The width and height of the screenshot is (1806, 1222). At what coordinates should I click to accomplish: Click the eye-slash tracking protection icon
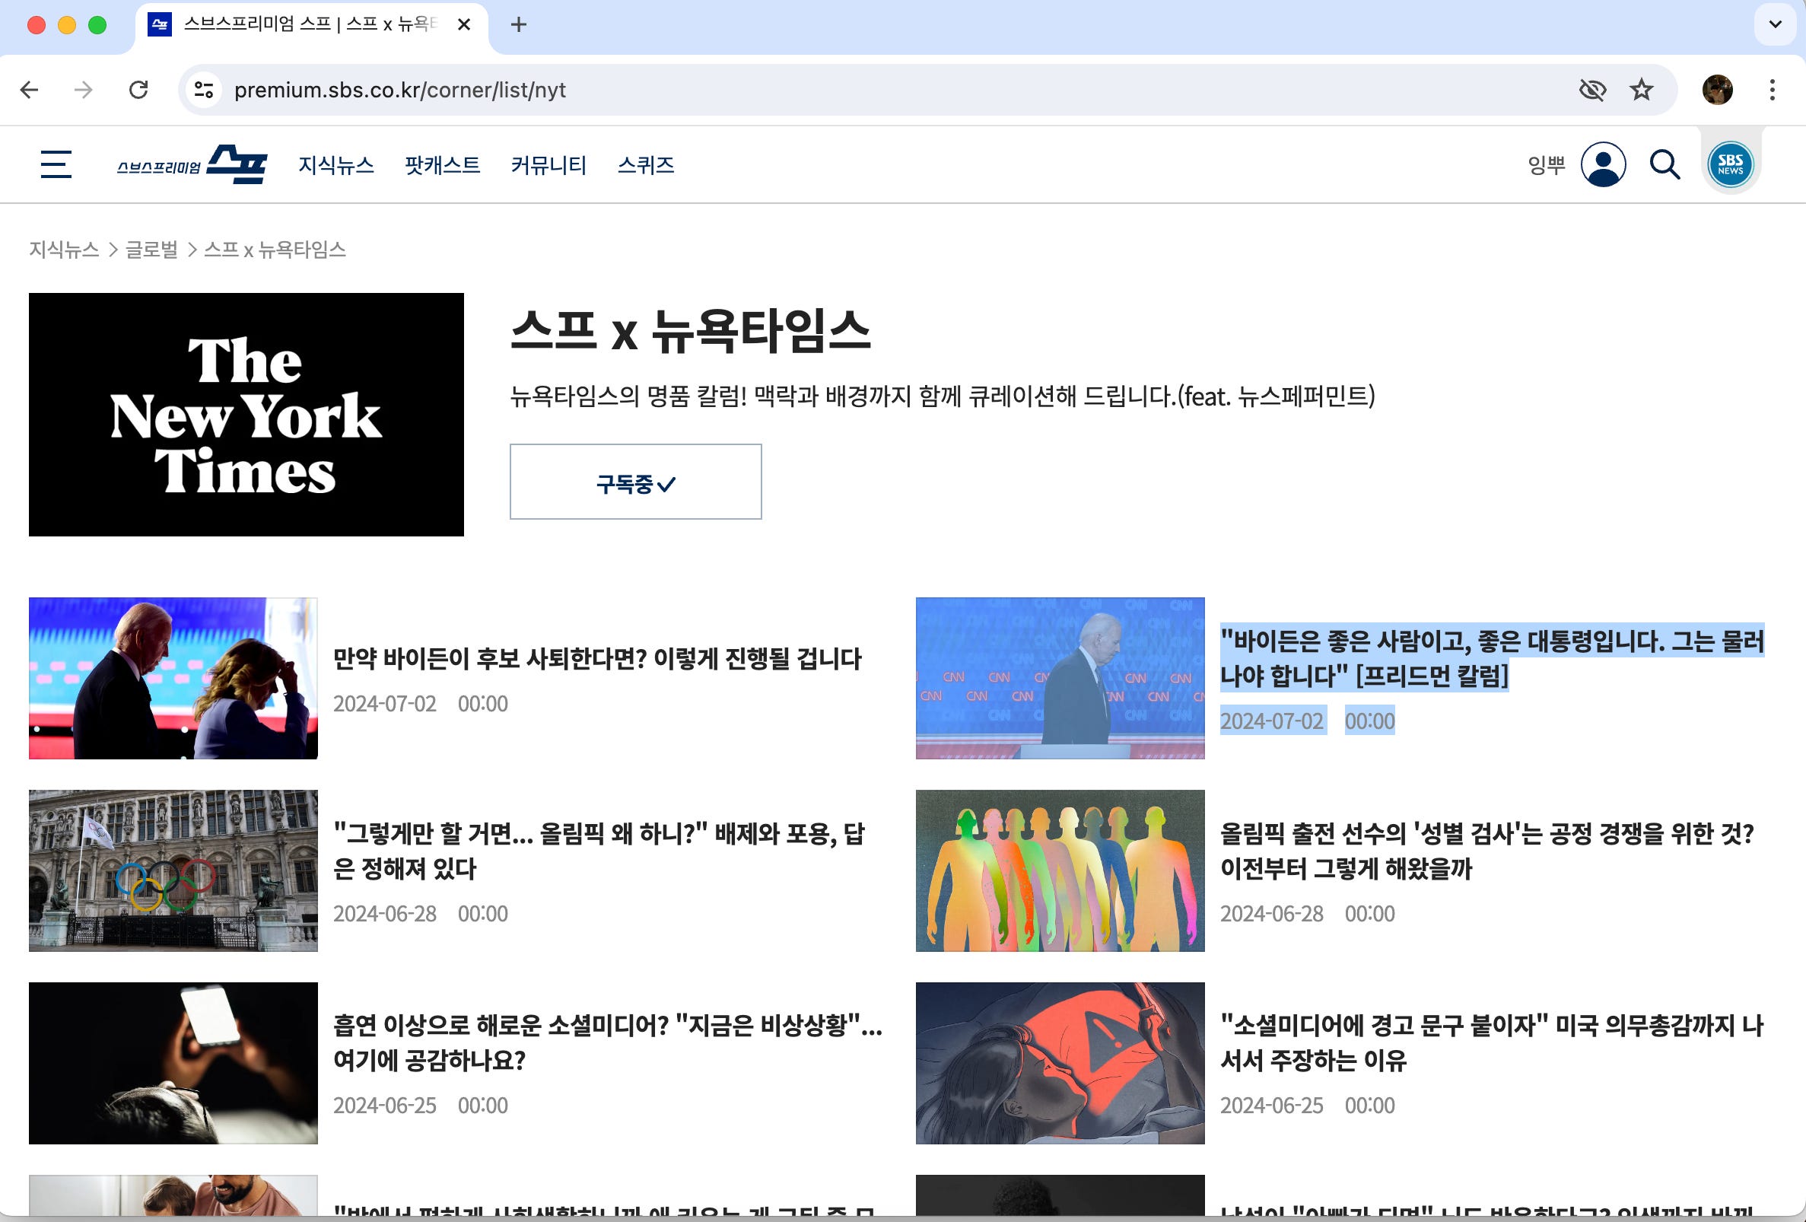1592,91
